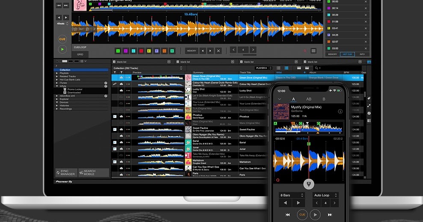Click the SYNC MANAGER button

(x=66, y=173)
